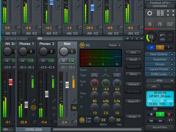Viewport: 176px width, 132px height.
Task: Click the Redo arrow
Action: (169, 37)
